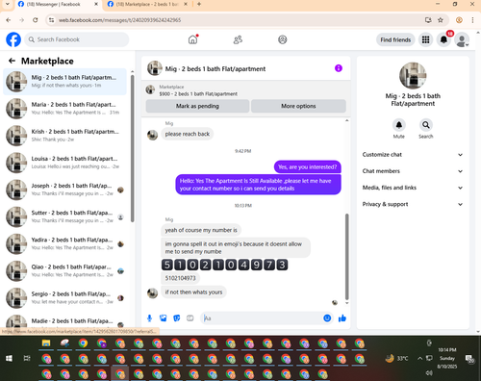
Task: Open the weather widget showing 33°C
Action: (x=396, y=358)
